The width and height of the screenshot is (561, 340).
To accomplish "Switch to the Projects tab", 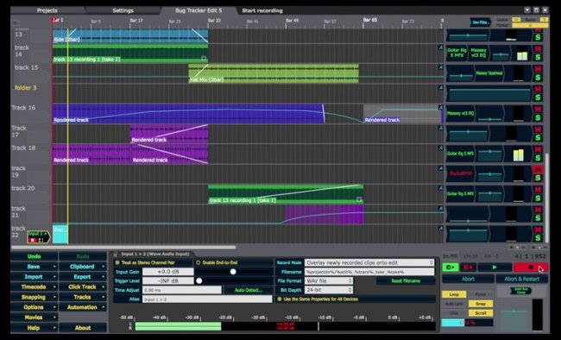I will click(47, 10).
